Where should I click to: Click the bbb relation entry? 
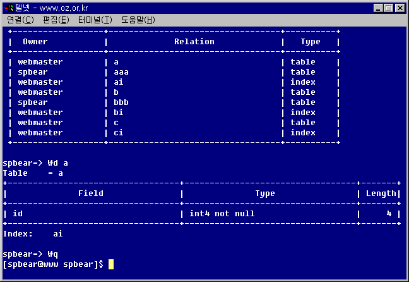(121, 102)
